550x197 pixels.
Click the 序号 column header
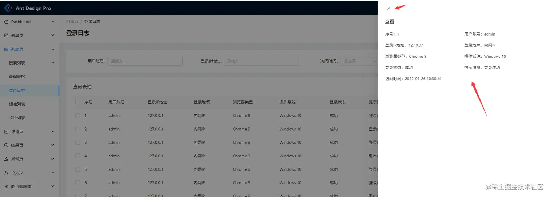click(89, 102)
